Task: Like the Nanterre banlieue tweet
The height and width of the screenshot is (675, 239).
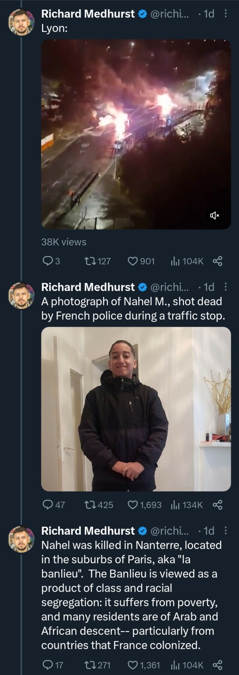Action: tap(133, 665)
